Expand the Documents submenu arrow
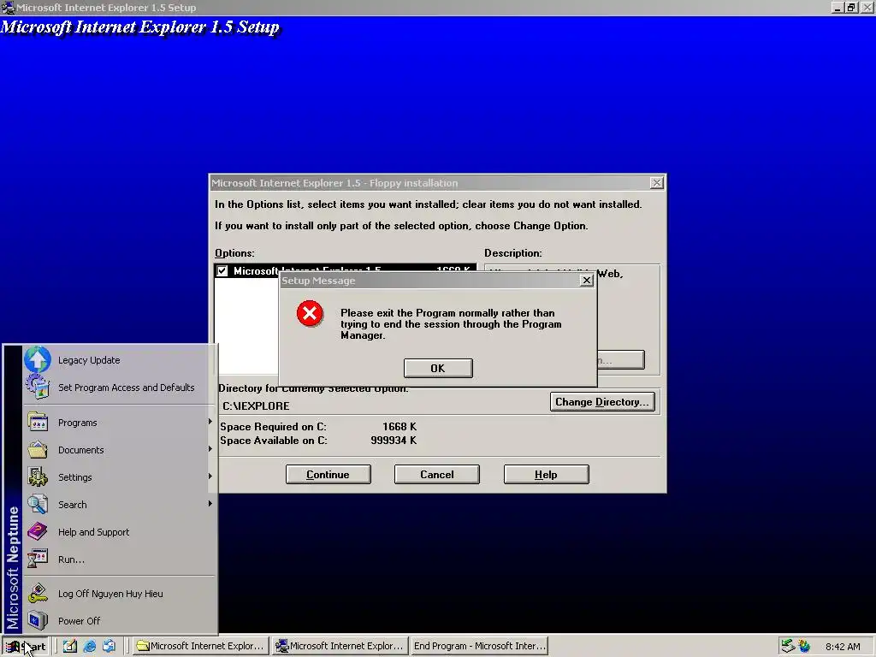Image resolution: width=876 pixels, height=657 pixels. coord(210,448)
